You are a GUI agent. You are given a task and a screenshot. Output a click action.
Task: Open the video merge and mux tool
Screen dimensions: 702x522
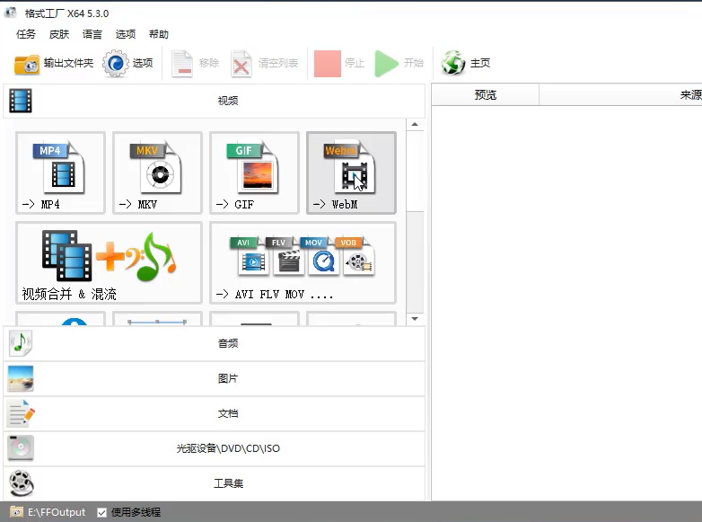point(109,262)
